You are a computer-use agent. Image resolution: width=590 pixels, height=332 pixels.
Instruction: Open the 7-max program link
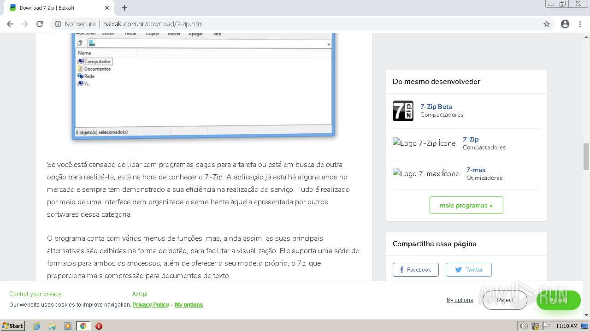[476, 170]
